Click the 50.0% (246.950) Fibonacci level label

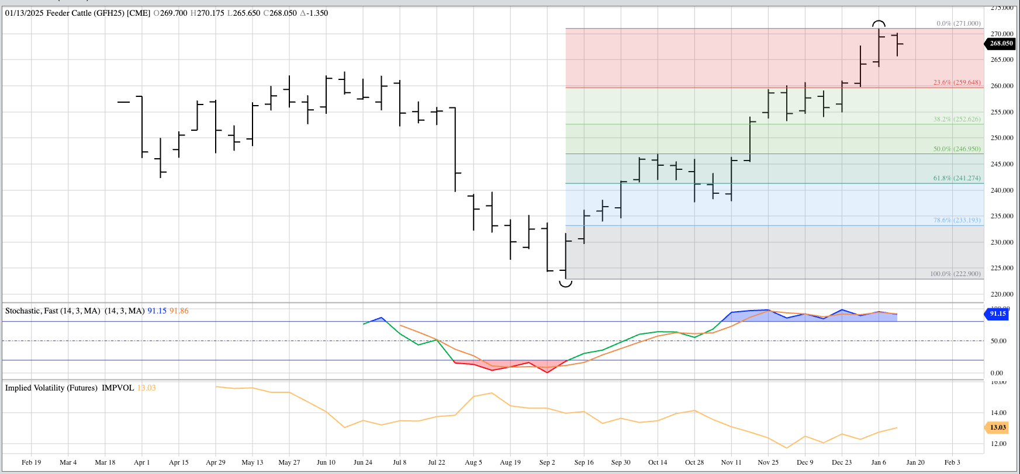coord(956,149)
